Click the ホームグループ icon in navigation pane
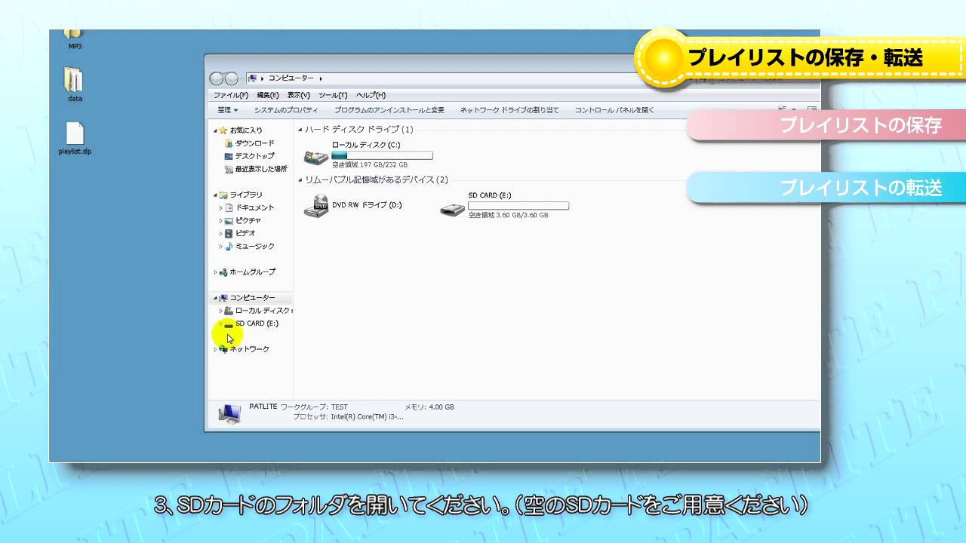 click(223, 272)
